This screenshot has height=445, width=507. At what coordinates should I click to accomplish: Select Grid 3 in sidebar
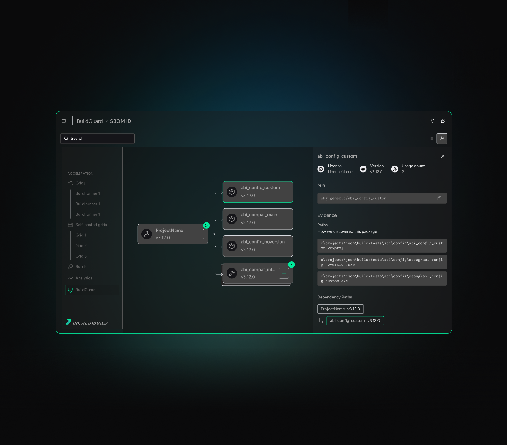click(x=81, y=256)
